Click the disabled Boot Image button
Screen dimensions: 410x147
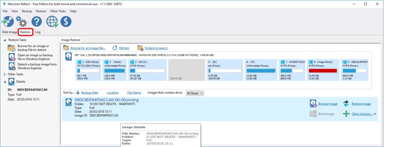tap(322, 114)
